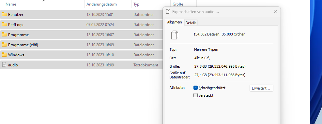
Task: Click the properties dialog title bar document icon
Action: (168, 11)
